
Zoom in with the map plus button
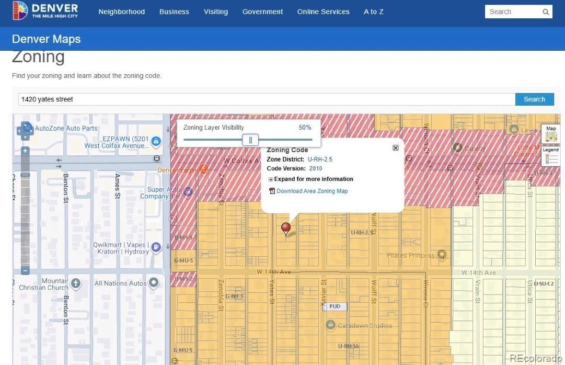[x=25, y=151]
